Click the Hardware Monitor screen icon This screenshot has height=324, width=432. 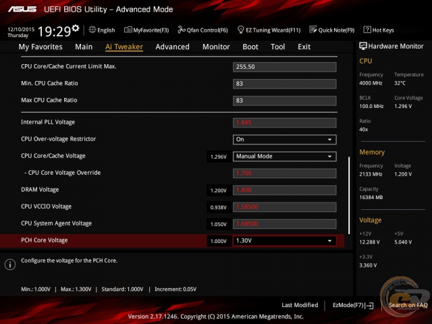(x=363, y=47)
